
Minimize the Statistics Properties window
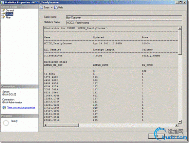point(177,2)
